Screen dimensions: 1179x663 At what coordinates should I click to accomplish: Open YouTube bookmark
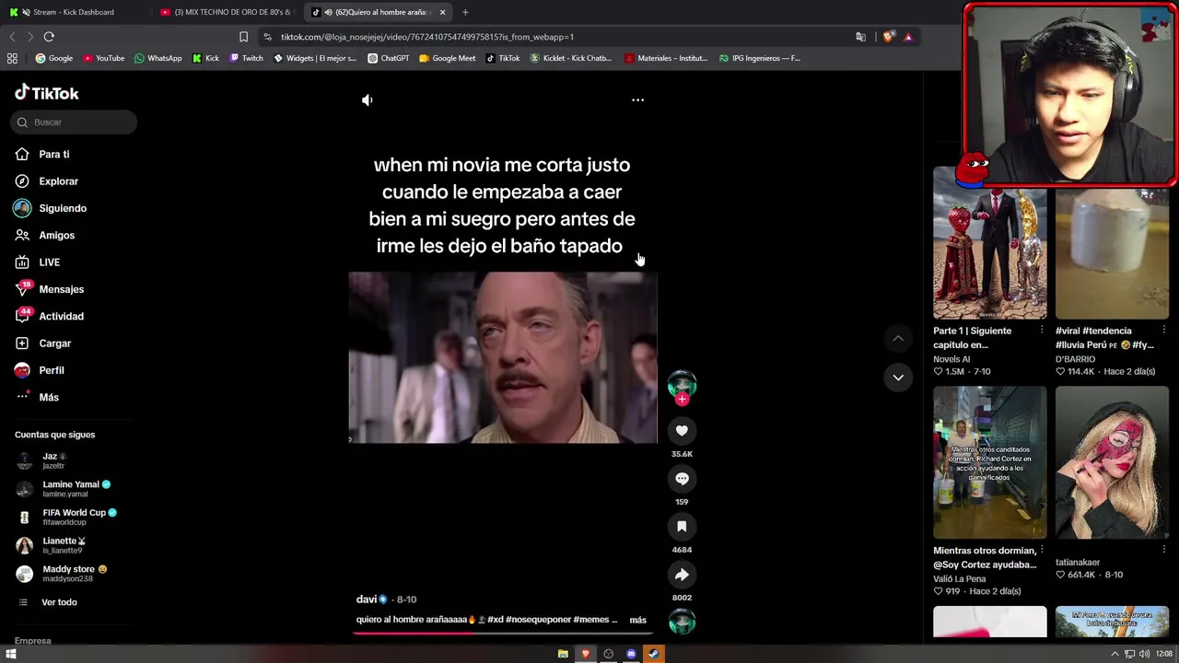coord(104,58)
